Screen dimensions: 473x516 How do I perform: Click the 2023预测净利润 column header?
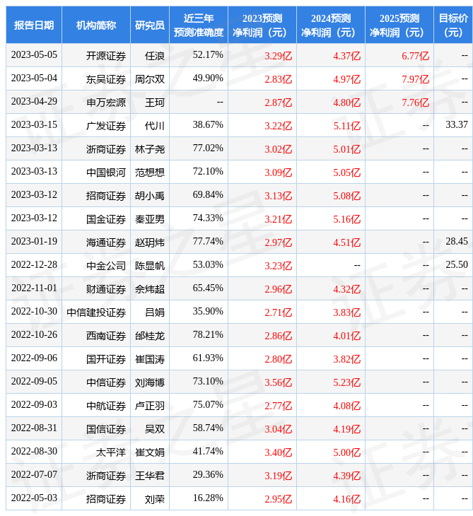(262, 25)
